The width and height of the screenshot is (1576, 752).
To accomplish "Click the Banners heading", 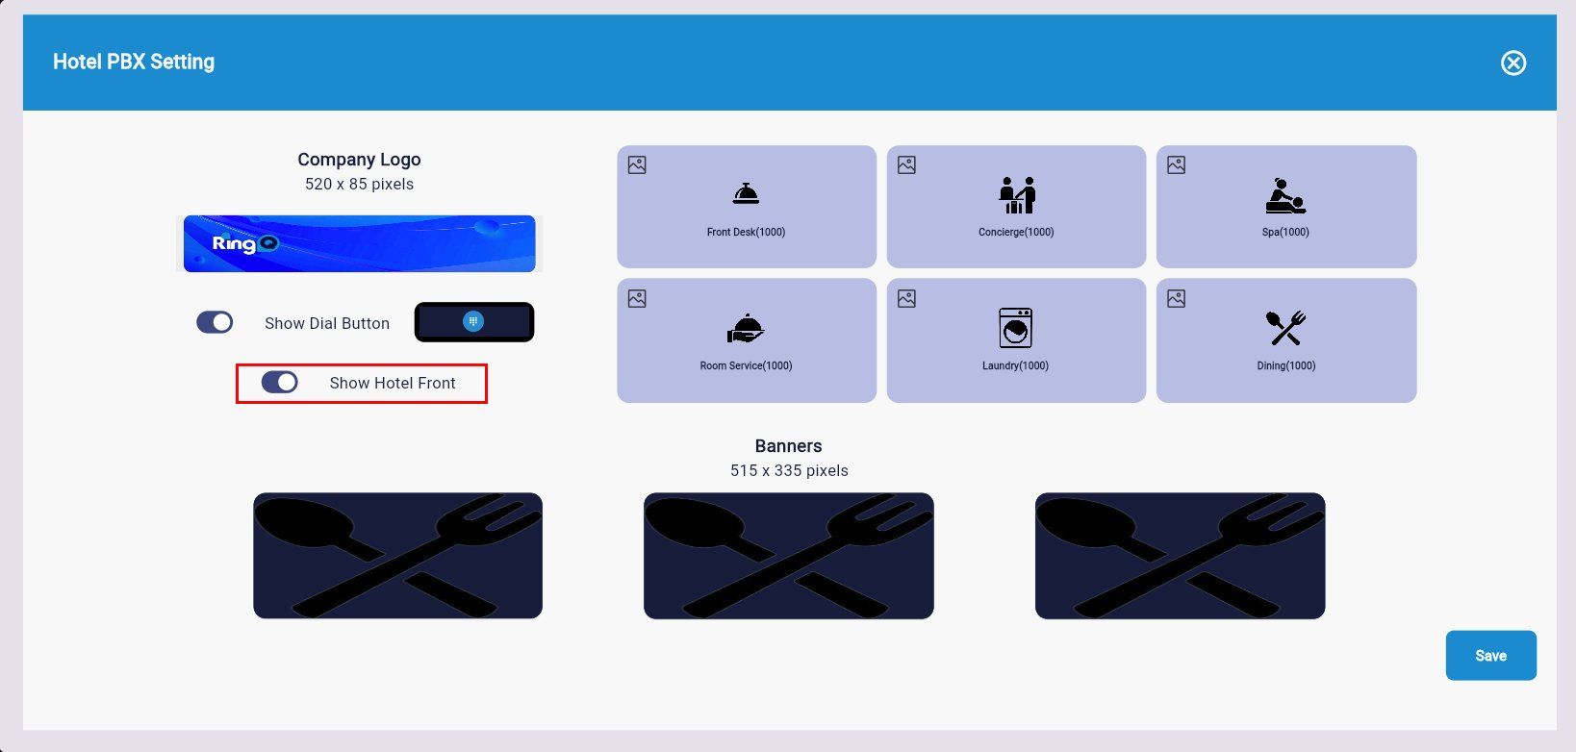I will coord(788,446).
